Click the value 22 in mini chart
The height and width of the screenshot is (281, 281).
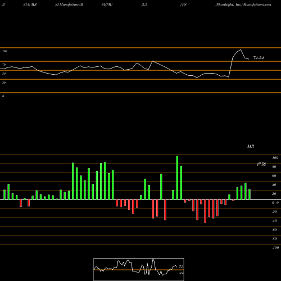[x=181, y=266]
